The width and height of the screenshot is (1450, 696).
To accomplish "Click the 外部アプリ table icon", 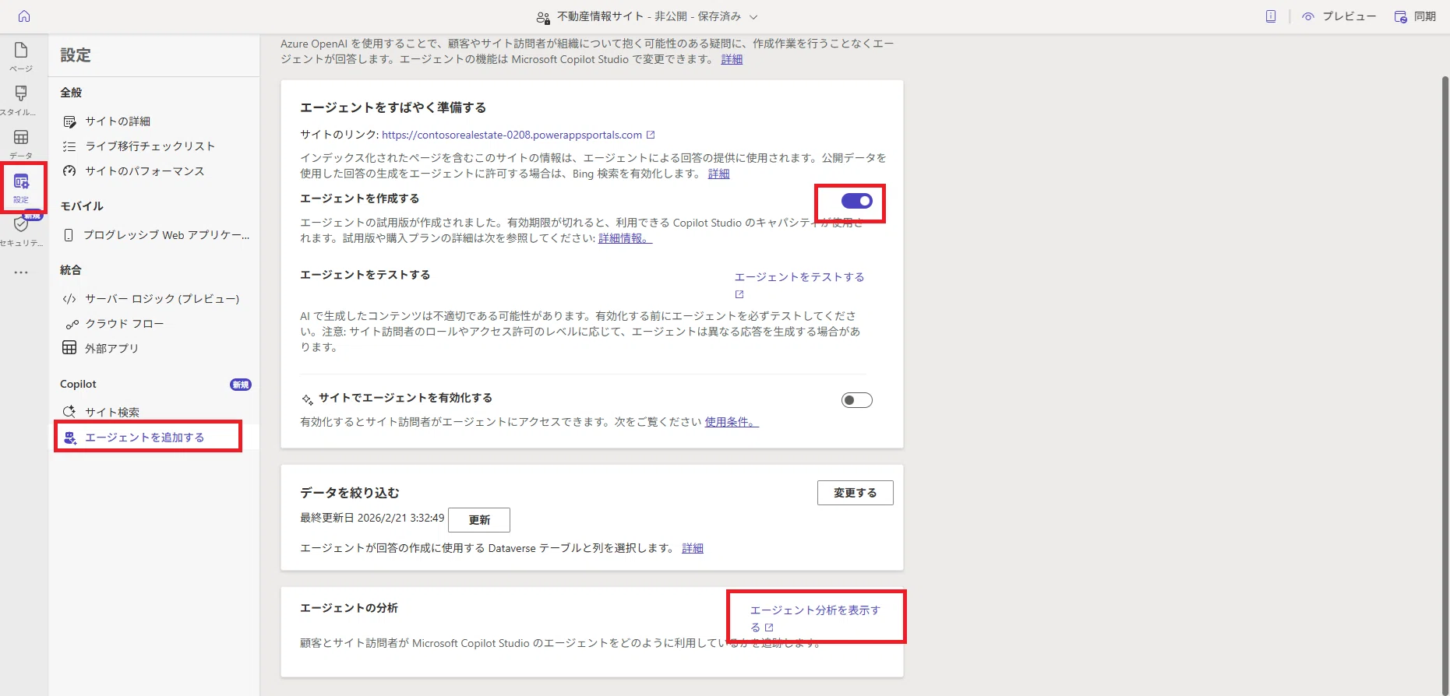I will click(69, 348).
